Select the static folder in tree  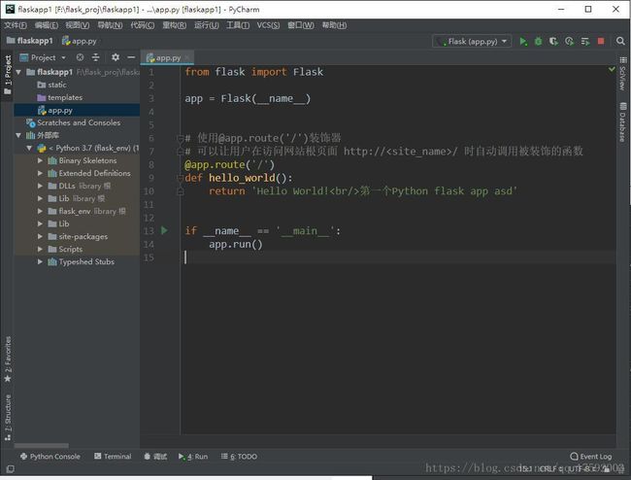coord(56,85)
